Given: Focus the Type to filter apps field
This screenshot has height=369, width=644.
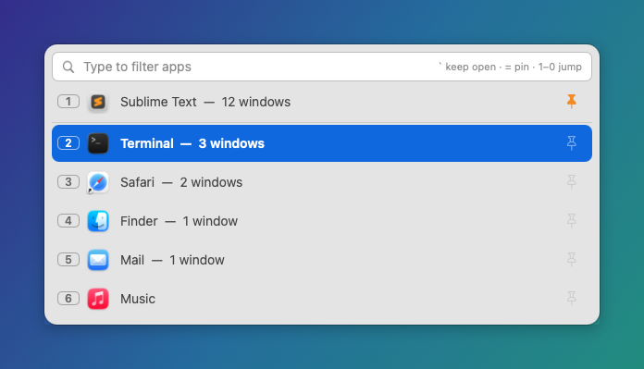Looking at the screenshot, I should tap(322, 67).
